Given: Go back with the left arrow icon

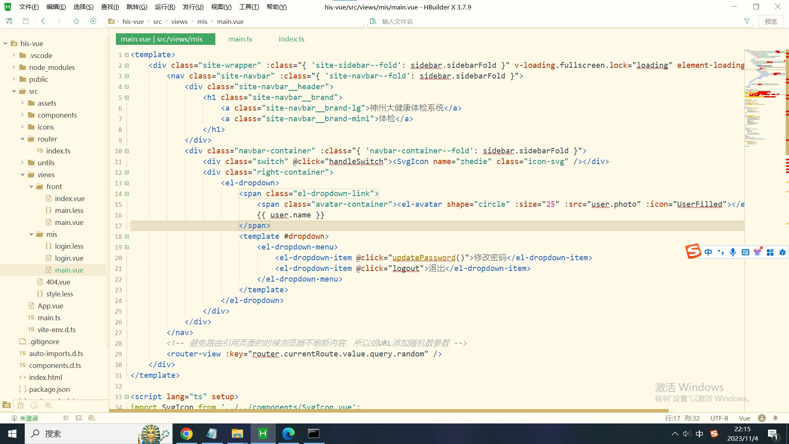Looking at the screenshot, I should 43,21.
